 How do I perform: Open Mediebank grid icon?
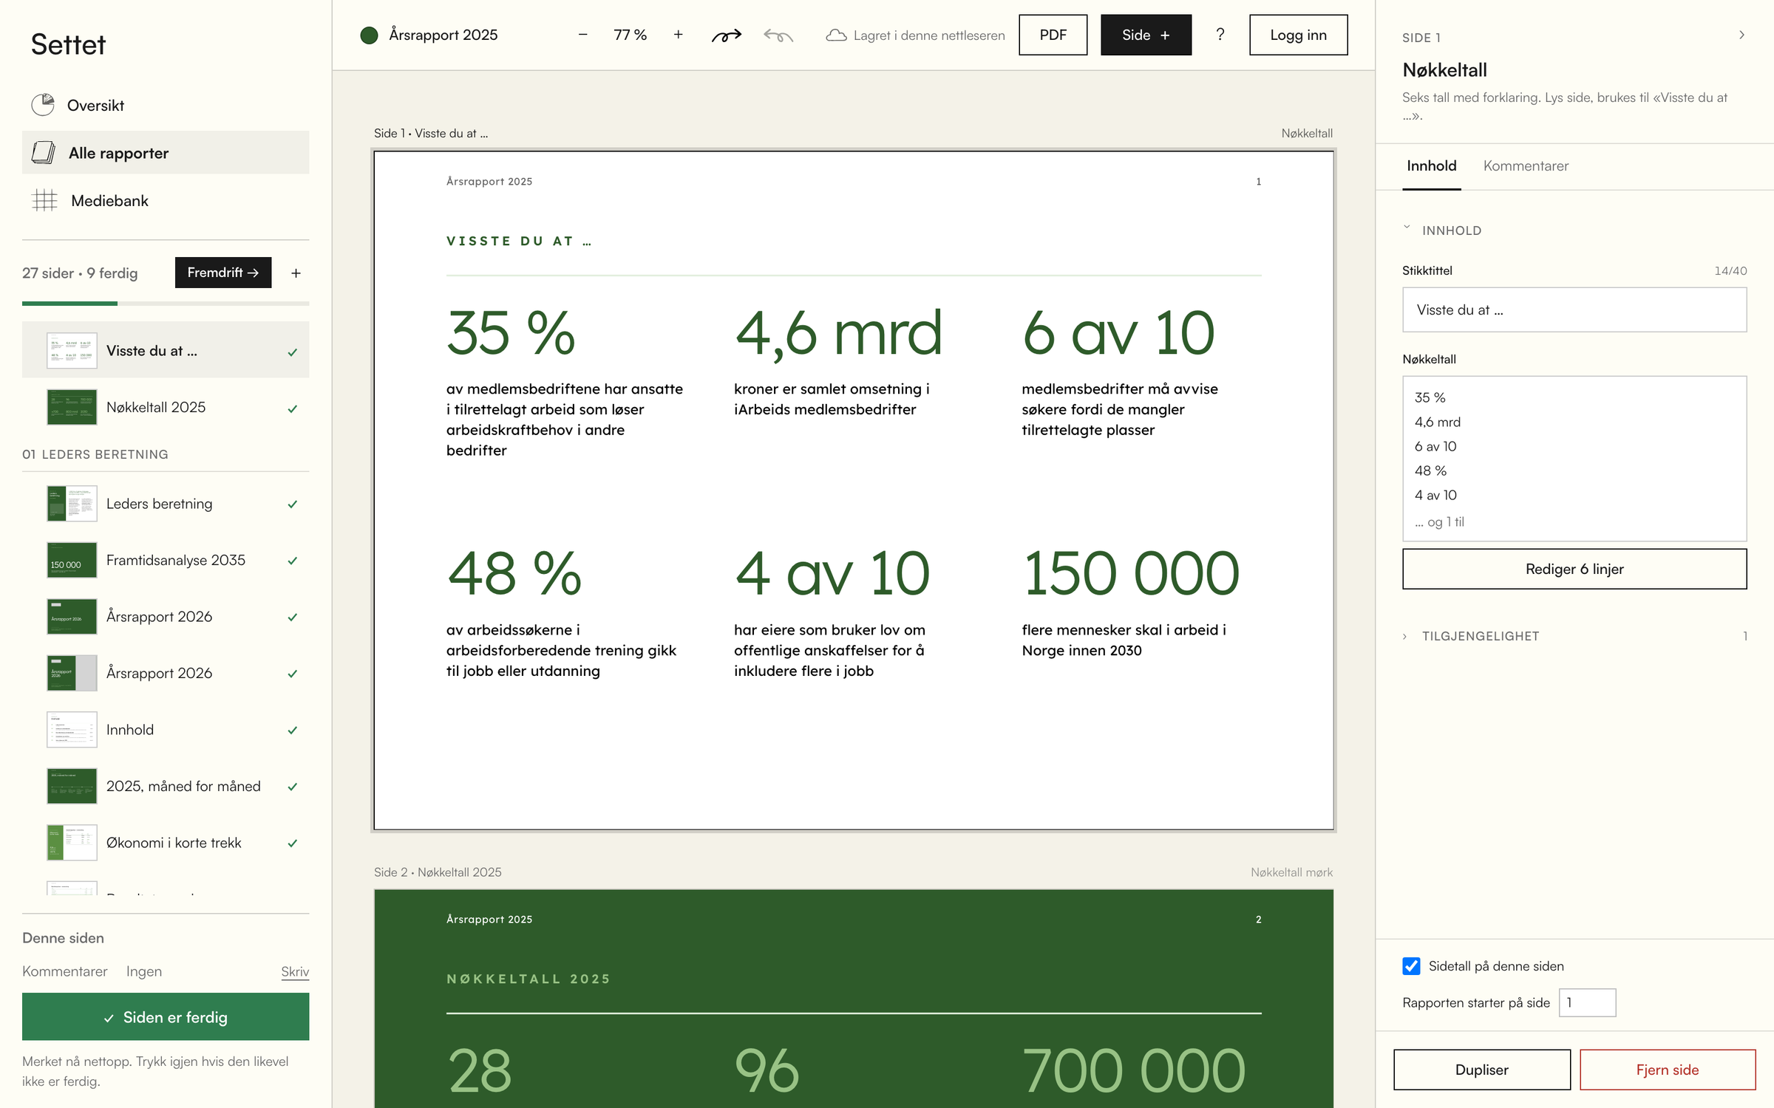pyautogui.click(x=44, y=200)
